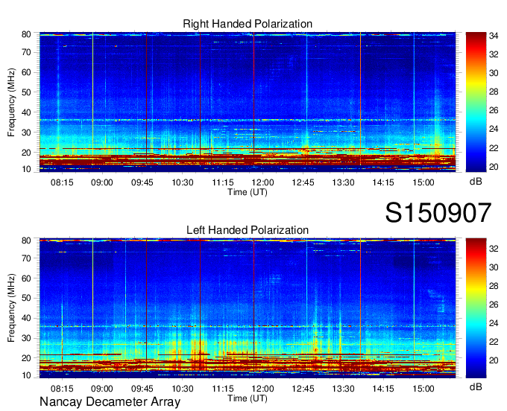Click the Left Handed Polarization spectrogram plot
This screenshot has width=507, height=411.
(x=248, y=308)
